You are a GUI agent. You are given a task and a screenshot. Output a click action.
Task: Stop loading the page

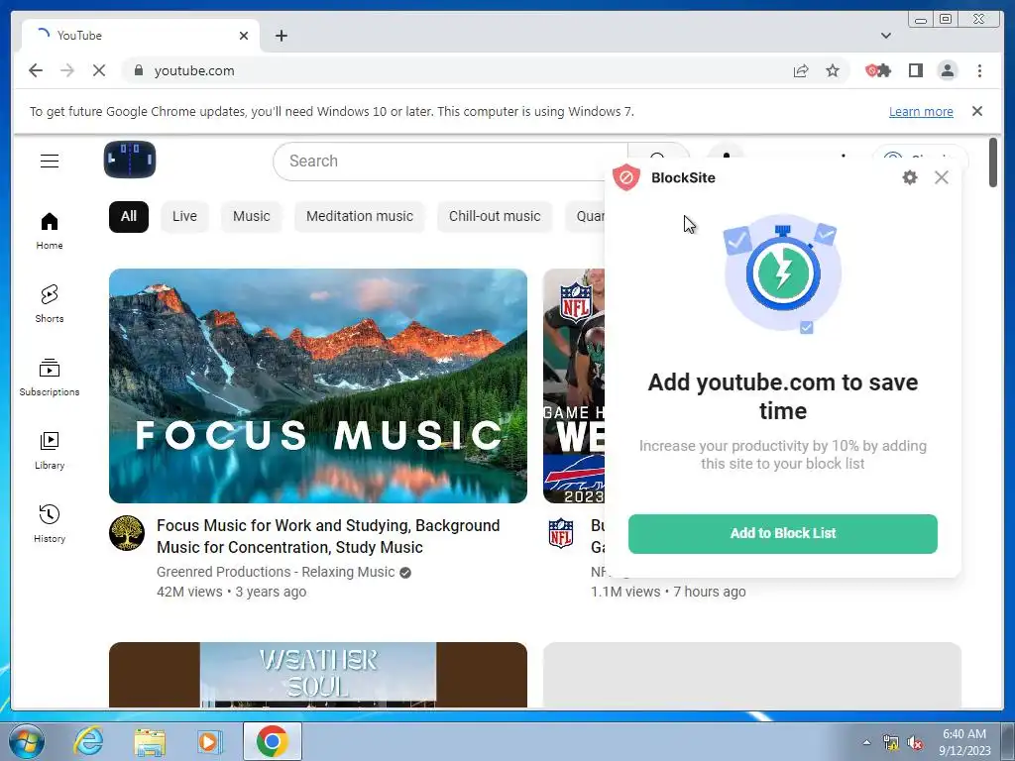(x=98, y=70)
